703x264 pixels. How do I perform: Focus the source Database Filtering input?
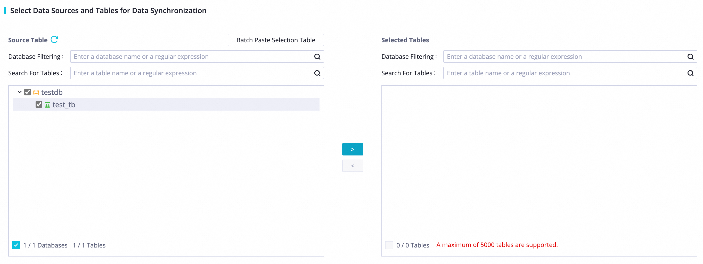[x=191, y=57]
